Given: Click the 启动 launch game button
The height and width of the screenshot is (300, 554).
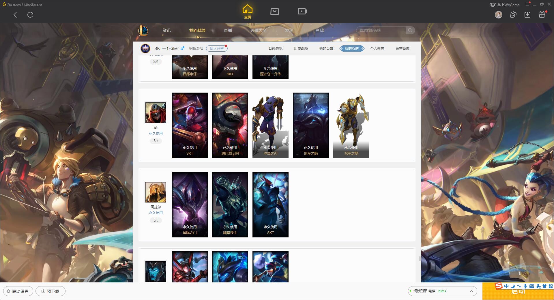Looking at the screenshot, I should [518, 291].
